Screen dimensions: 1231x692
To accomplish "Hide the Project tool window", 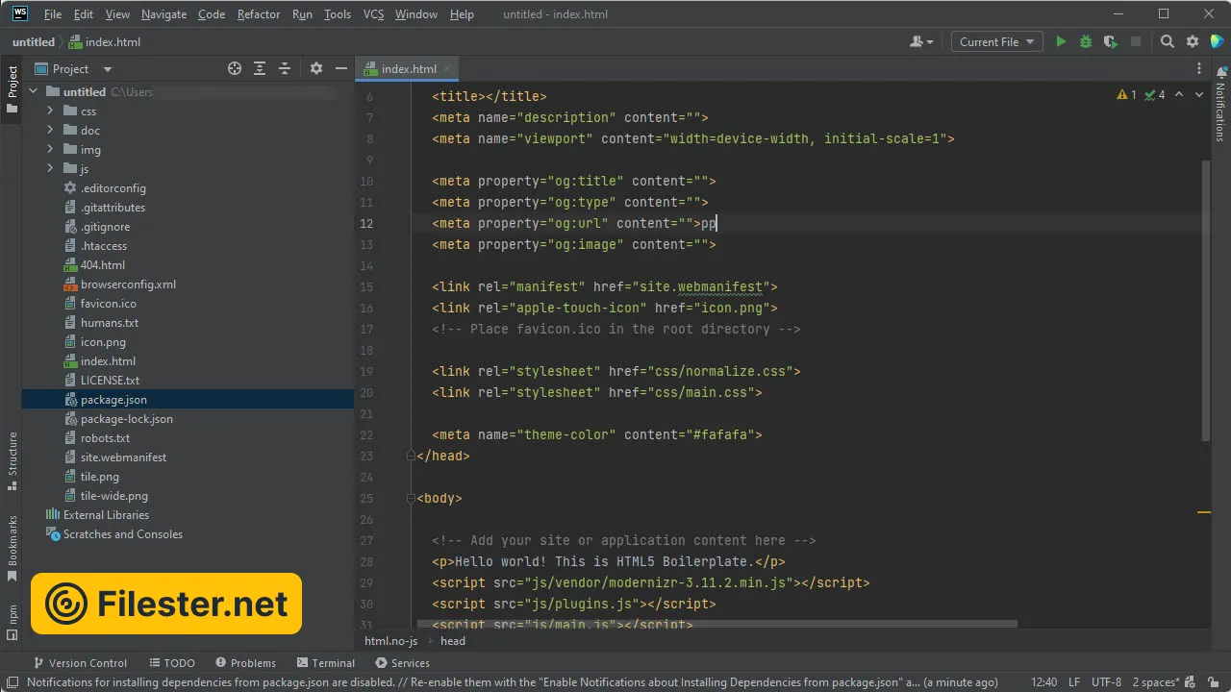I will (x=340, y=68).
